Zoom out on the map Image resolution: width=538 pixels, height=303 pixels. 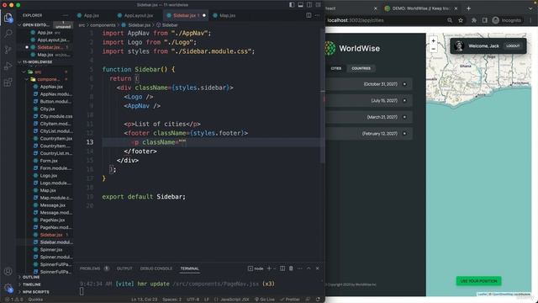coord(434,49)
